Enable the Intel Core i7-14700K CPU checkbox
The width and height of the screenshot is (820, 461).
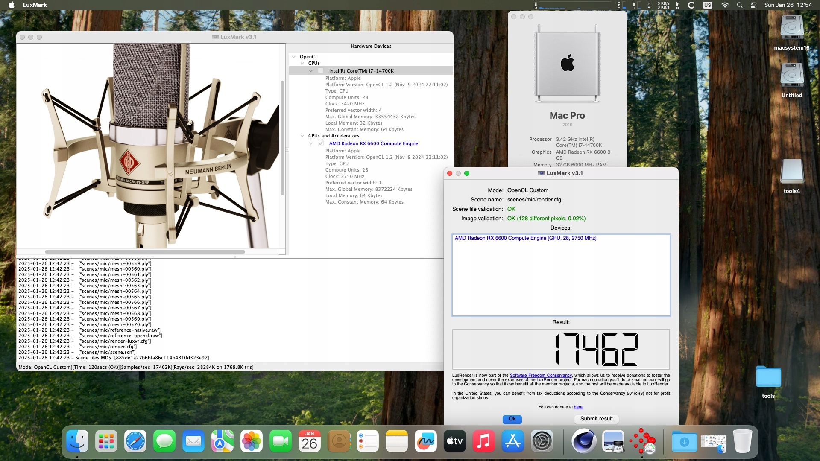tap(321, 71)
